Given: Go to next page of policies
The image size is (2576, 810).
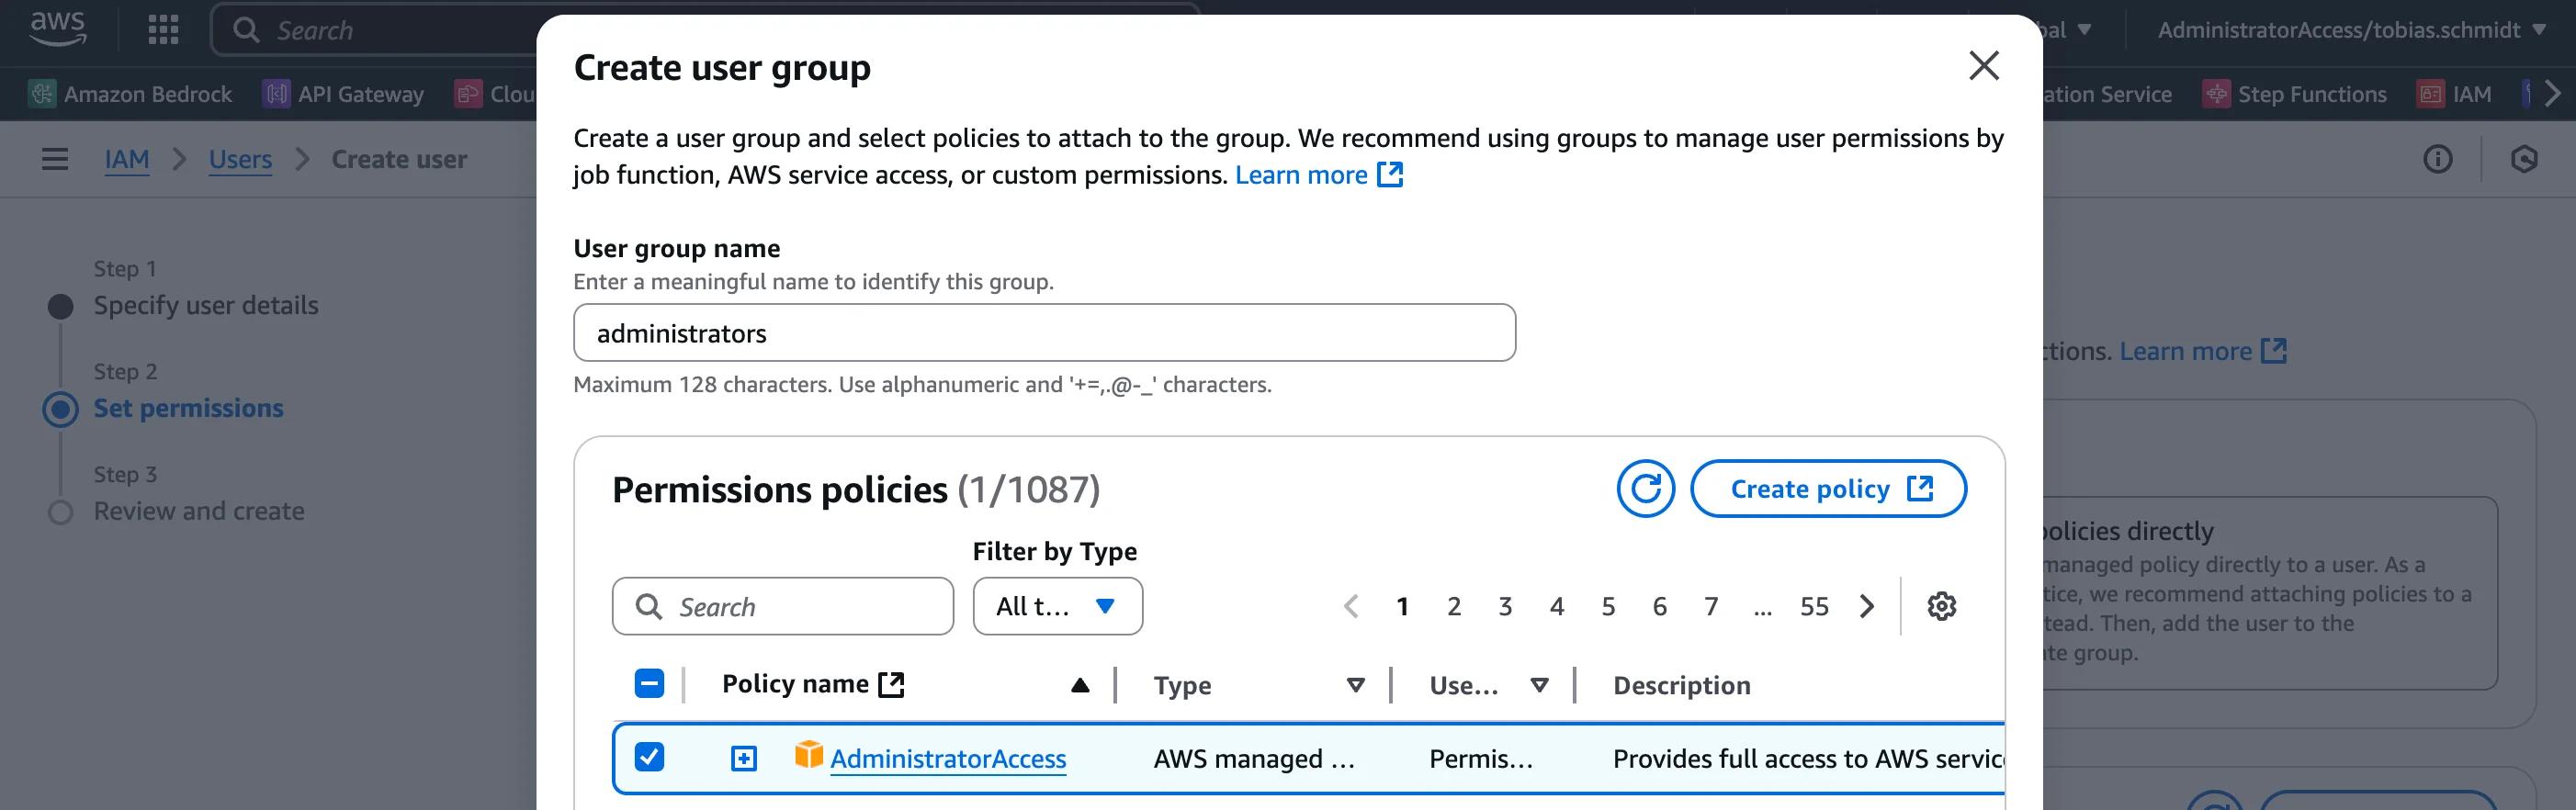Looking at the screenshot, I should tap(1867, 606).
